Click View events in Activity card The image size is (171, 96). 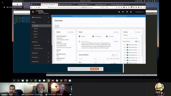pos(138,32)
